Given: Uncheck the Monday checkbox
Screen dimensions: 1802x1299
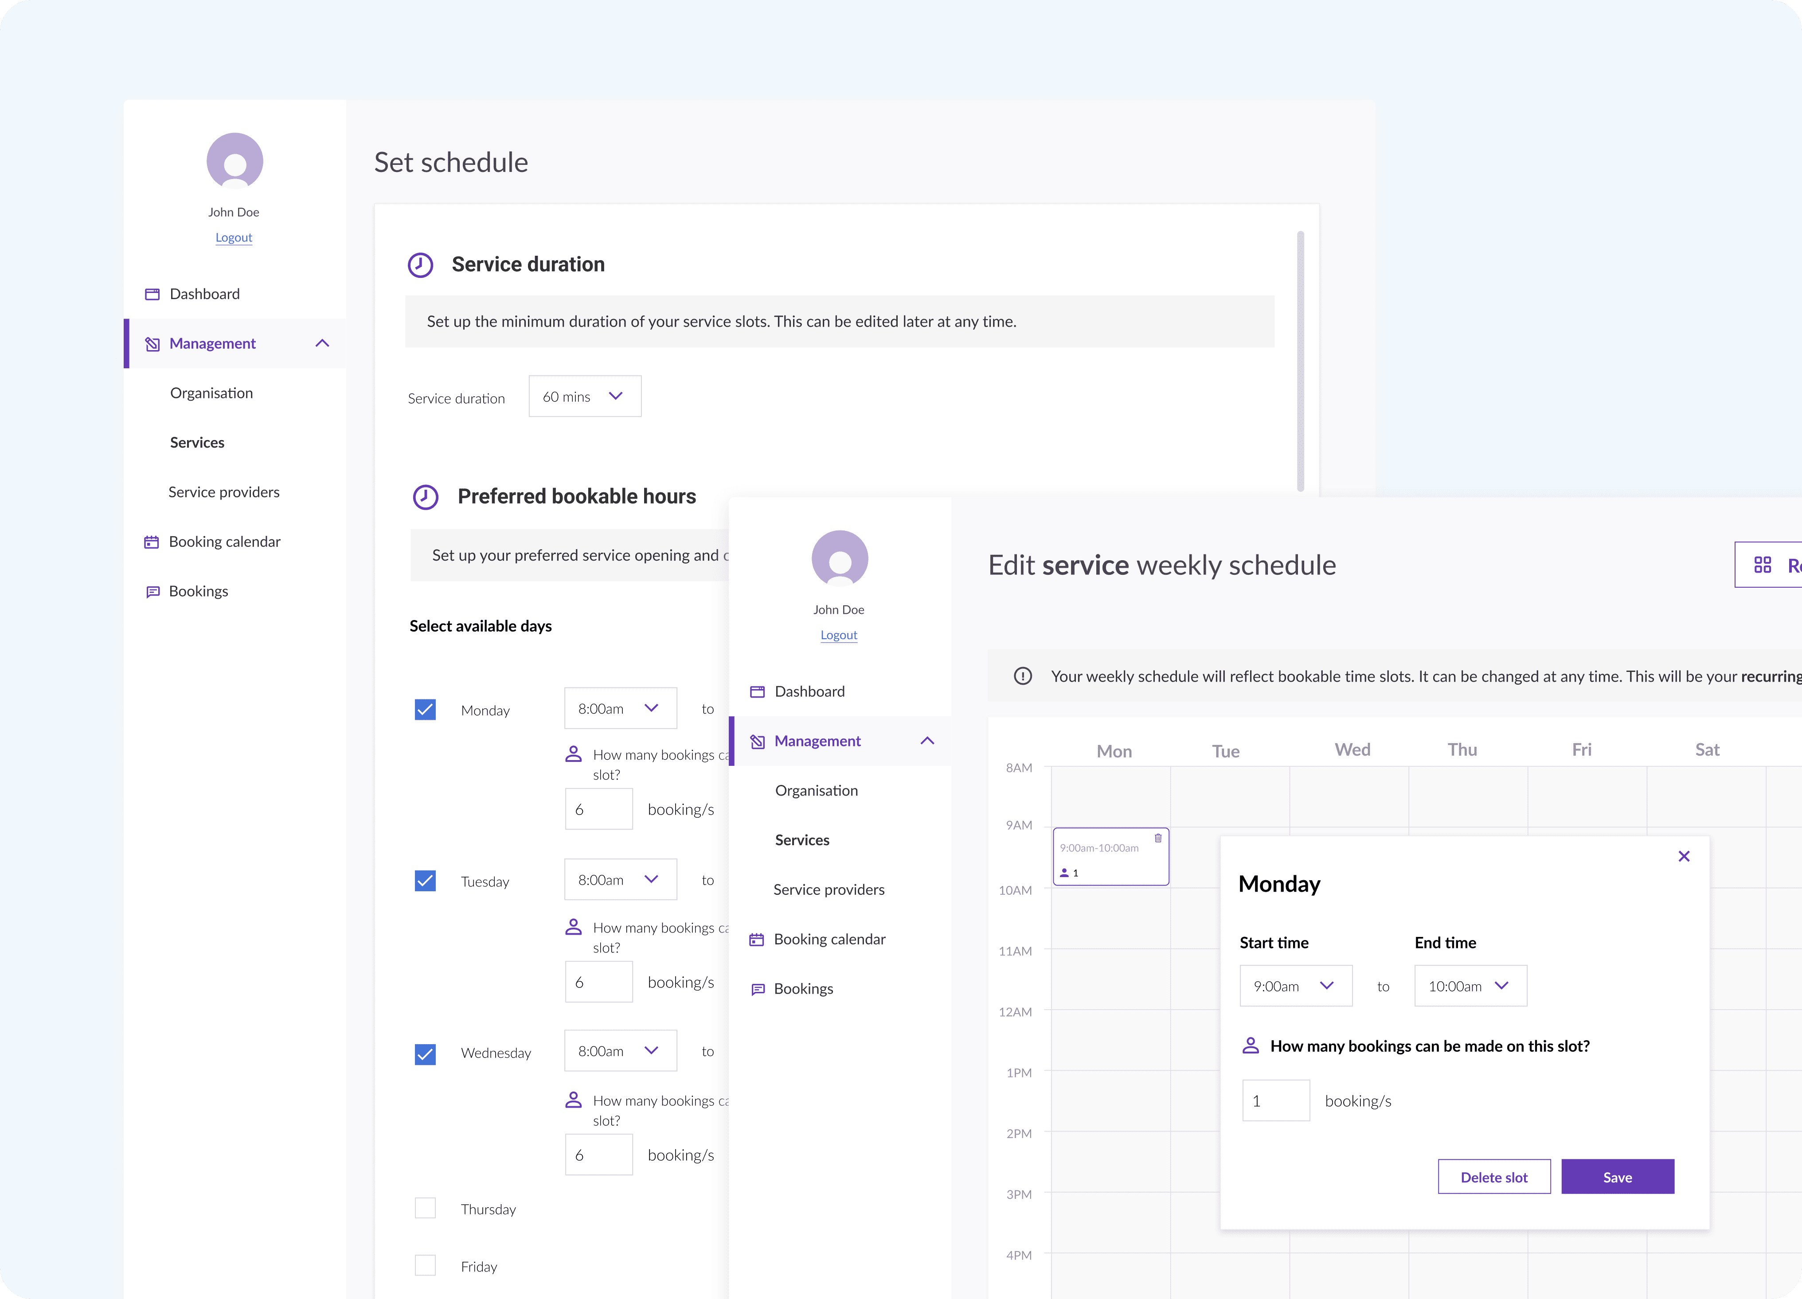Looking at the screenshot, I should (425, 710).
